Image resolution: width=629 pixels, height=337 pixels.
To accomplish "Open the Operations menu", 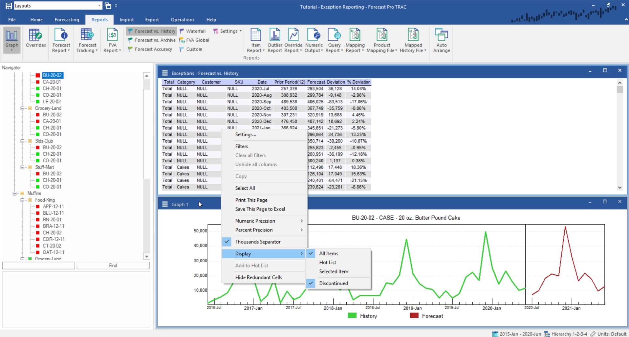I will [183, 20].
